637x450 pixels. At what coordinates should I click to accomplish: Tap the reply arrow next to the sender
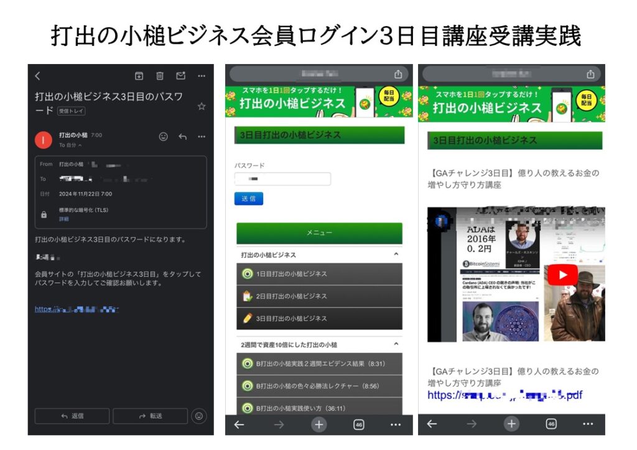(183, 137)
